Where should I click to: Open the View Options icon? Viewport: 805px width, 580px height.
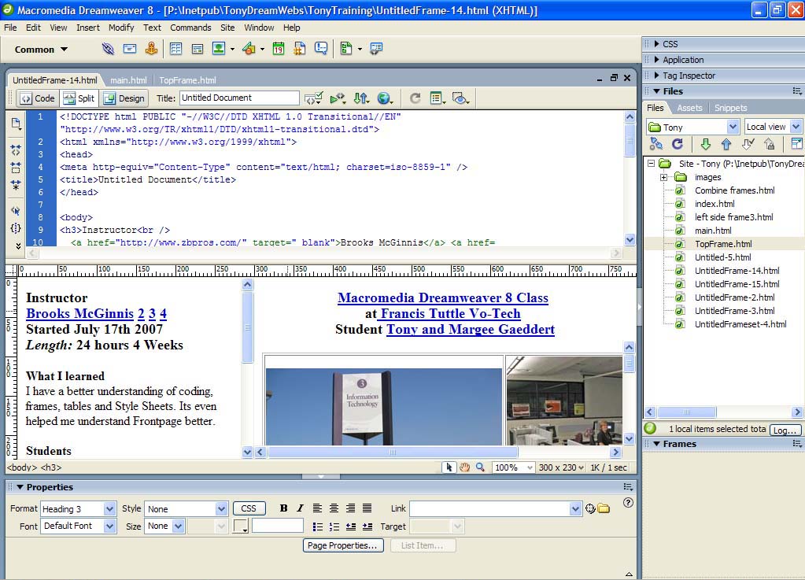tap(438, 98)
